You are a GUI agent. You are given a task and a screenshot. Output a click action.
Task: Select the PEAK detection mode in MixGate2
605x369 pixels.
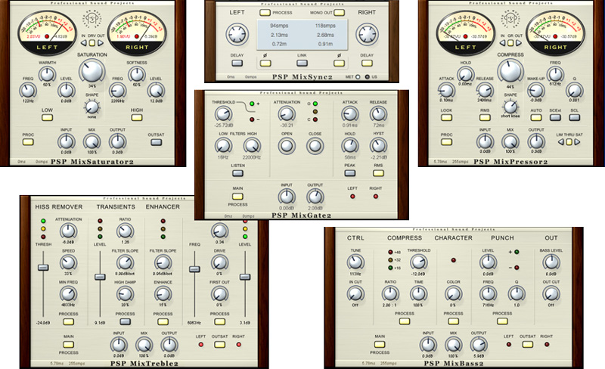(x=351, y=173)
